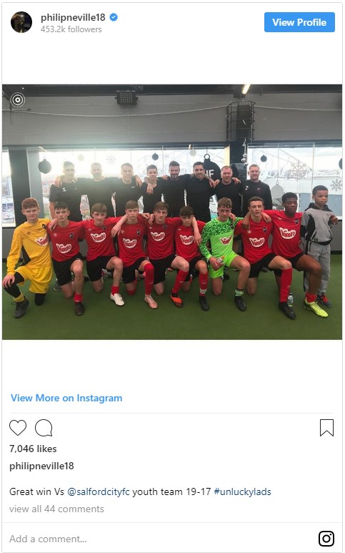Open the @salfordcityfc mention link
345x553 pixels.
click(99, 491)
